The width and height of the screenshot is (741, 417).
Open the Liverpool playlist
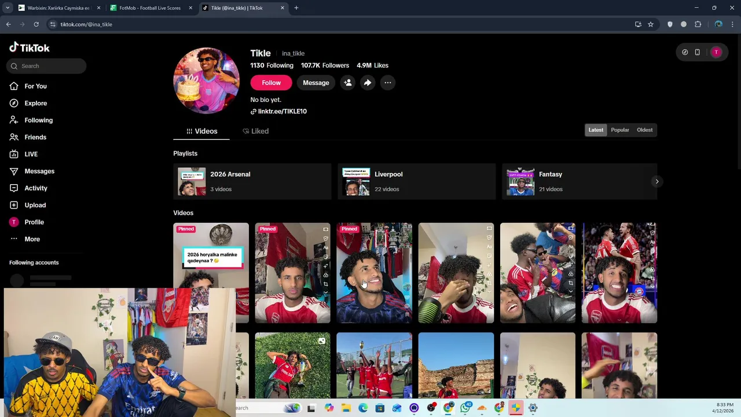pos(416,182)
